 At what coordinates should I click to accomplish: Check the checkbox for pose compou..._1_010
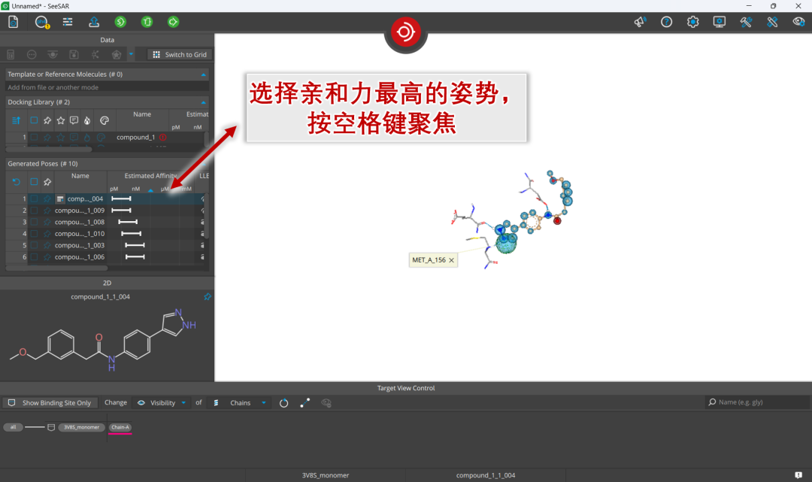[x=34, y=234]
